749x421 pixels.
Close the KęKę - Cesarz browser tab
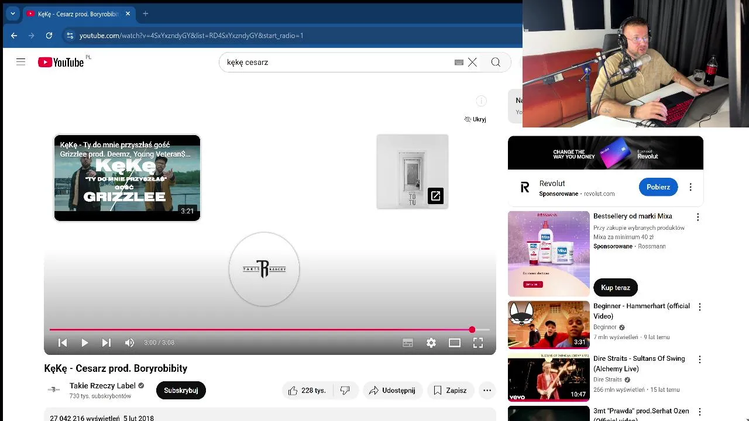click(128, 13)
